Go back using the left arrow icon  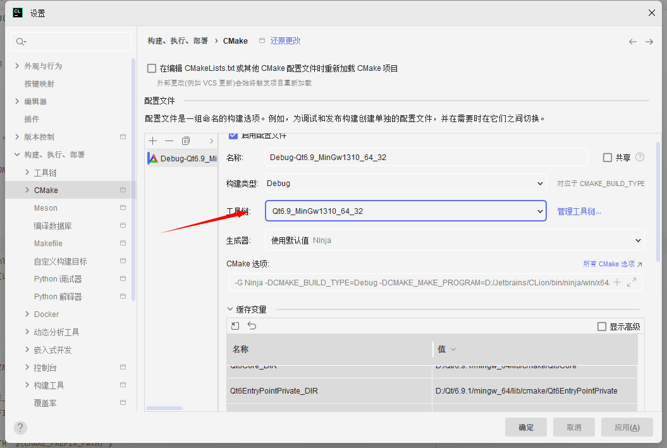pos(633,42)
